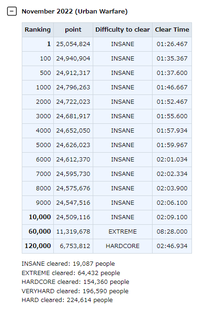
Task: Click the Difficulty to clear column header
Action: tap(122, 30)
